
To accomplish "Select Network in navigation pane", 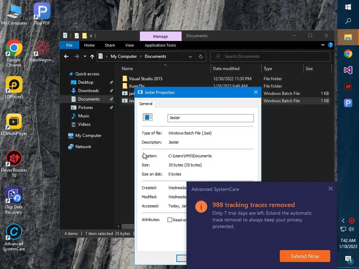I will coord(83,147).
